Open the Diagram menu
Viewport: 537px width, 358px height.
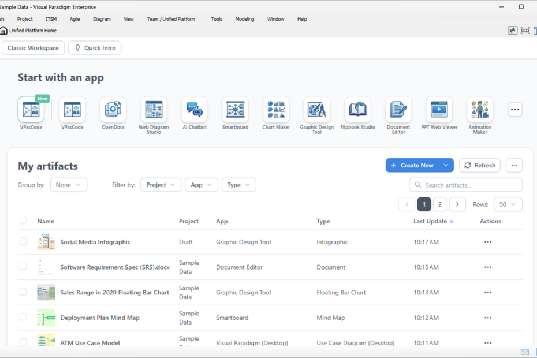click(102, 19)
